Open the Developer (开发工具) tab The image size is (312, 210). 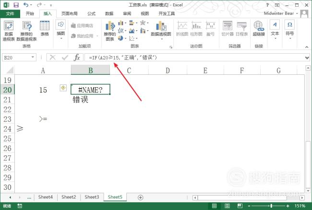(167, 13)
